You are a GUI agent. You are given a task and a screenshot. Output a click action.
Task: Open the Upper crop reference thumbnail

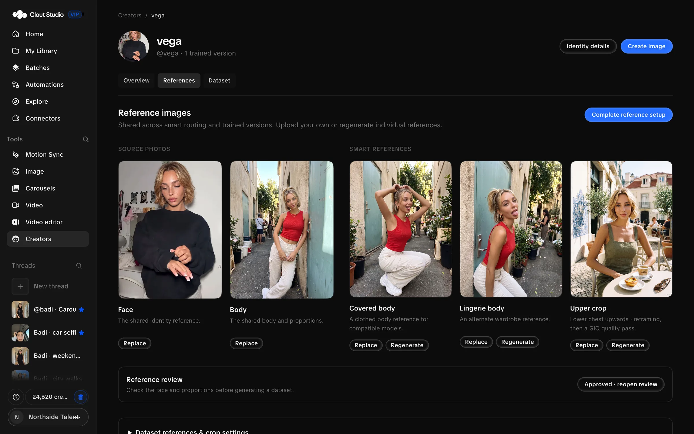coord(621,229)
